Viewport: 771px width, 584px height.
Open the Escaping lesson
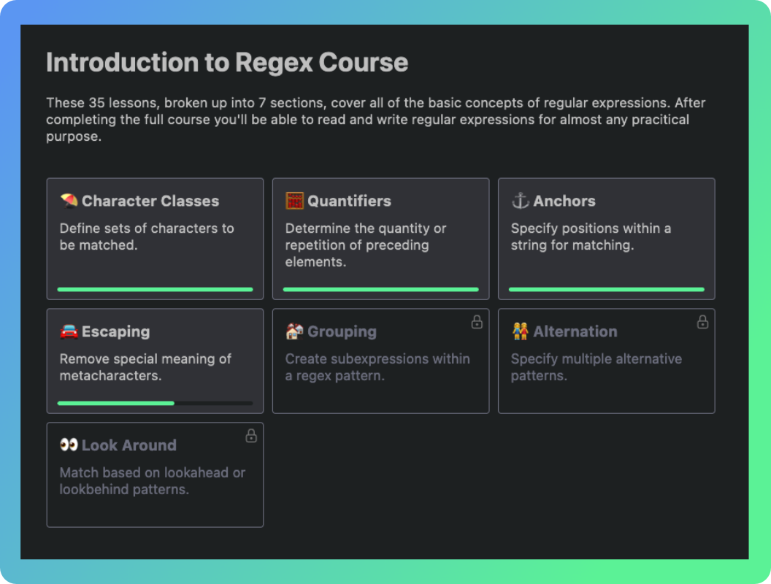155,360
